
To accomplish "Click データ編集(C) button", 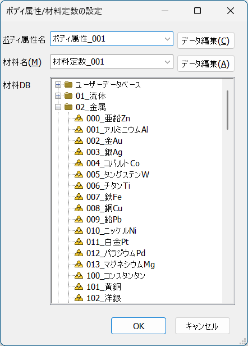I will pos(206,40).
